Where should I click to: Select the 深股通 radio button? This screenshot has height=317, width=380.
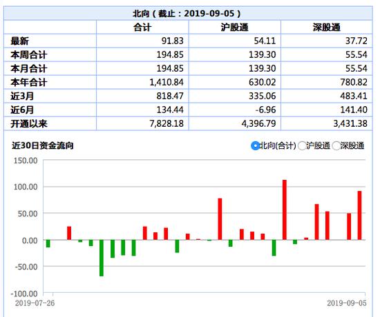tap(336, 146)
